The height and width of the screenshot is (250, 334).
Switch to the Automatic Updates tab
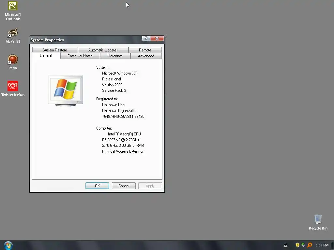pos(103,50)
